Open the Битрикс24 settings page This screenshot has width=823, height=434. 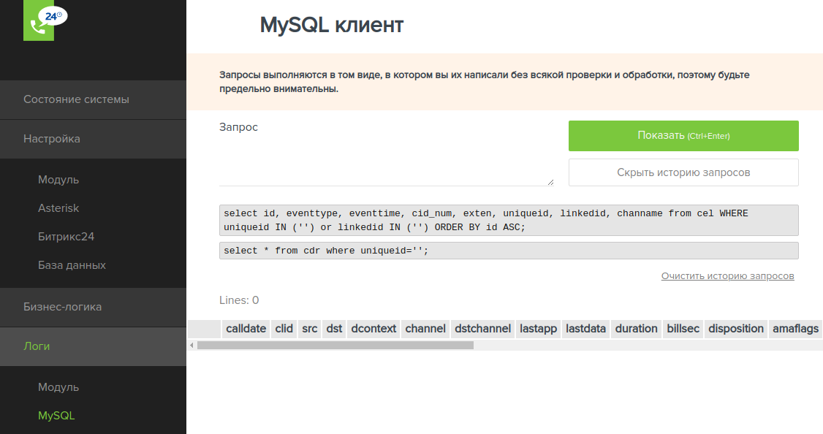click(x=66, y=237)
